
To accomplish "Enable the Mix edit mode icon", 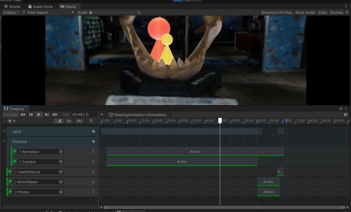I will (x=58, y=121).
